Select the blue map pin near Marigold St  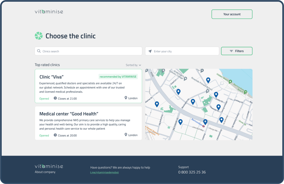[221, 120]
